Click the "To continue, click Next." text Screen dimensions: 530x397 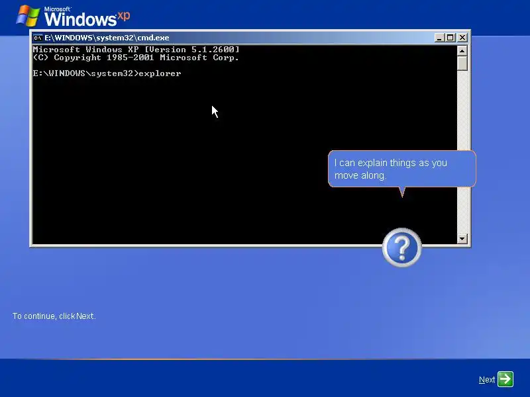point(54,316)
